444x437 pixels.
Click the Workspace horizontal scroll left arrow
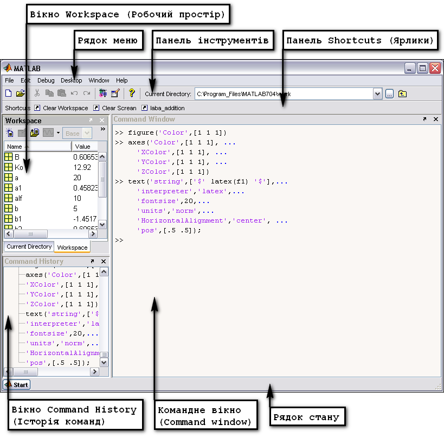coord(9,233)
